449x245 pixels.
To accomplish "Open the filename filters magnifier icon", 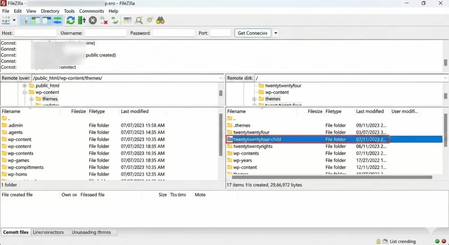I will (139, 21).
